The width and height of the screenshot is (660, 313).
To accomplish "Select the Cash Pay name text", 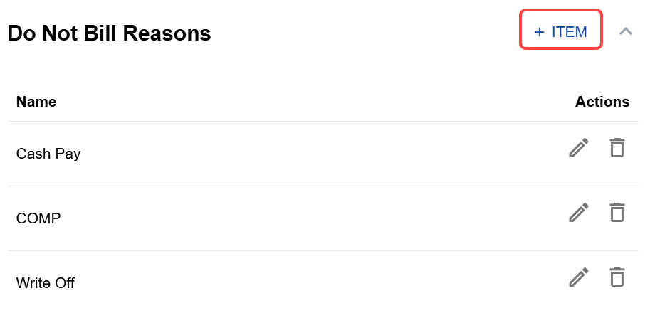I will (48, 154).
